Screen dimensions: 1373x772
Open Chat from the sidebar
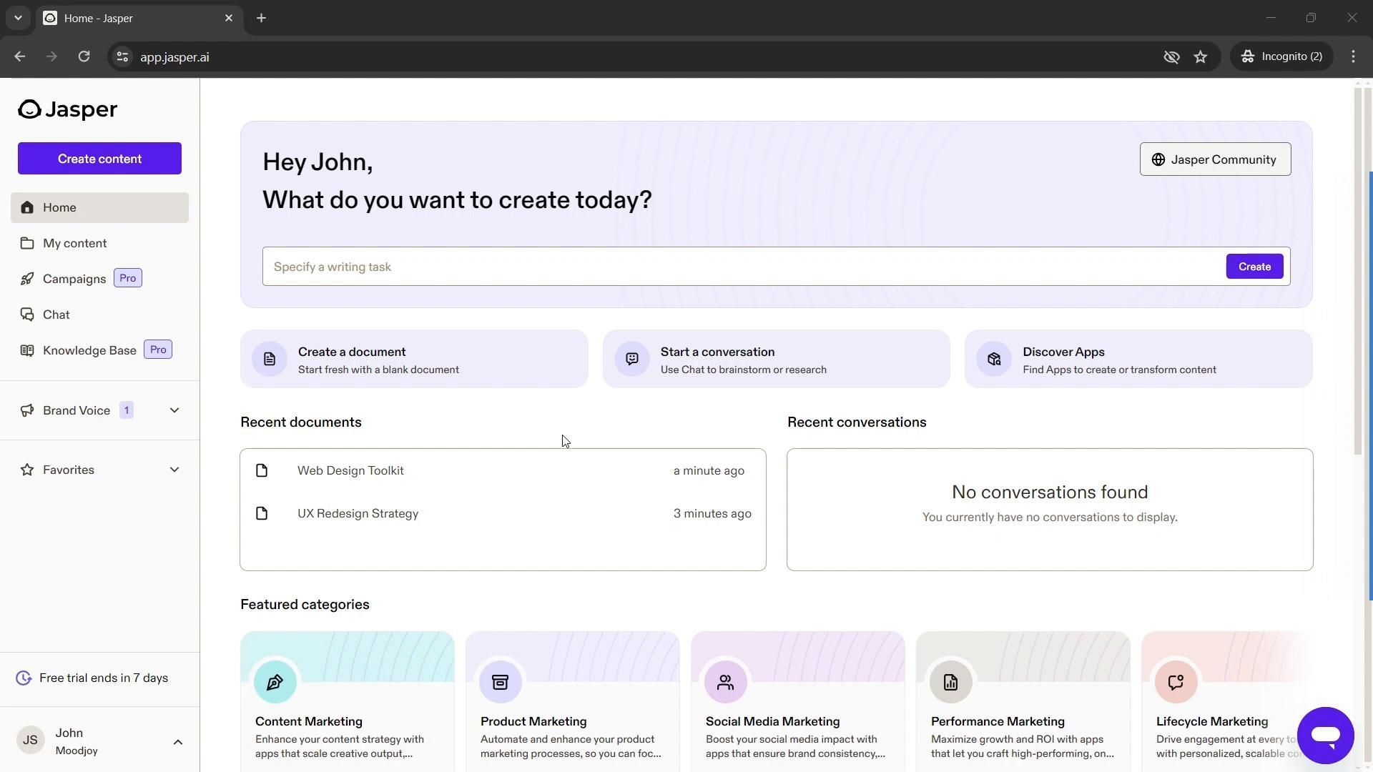point(56,315)
